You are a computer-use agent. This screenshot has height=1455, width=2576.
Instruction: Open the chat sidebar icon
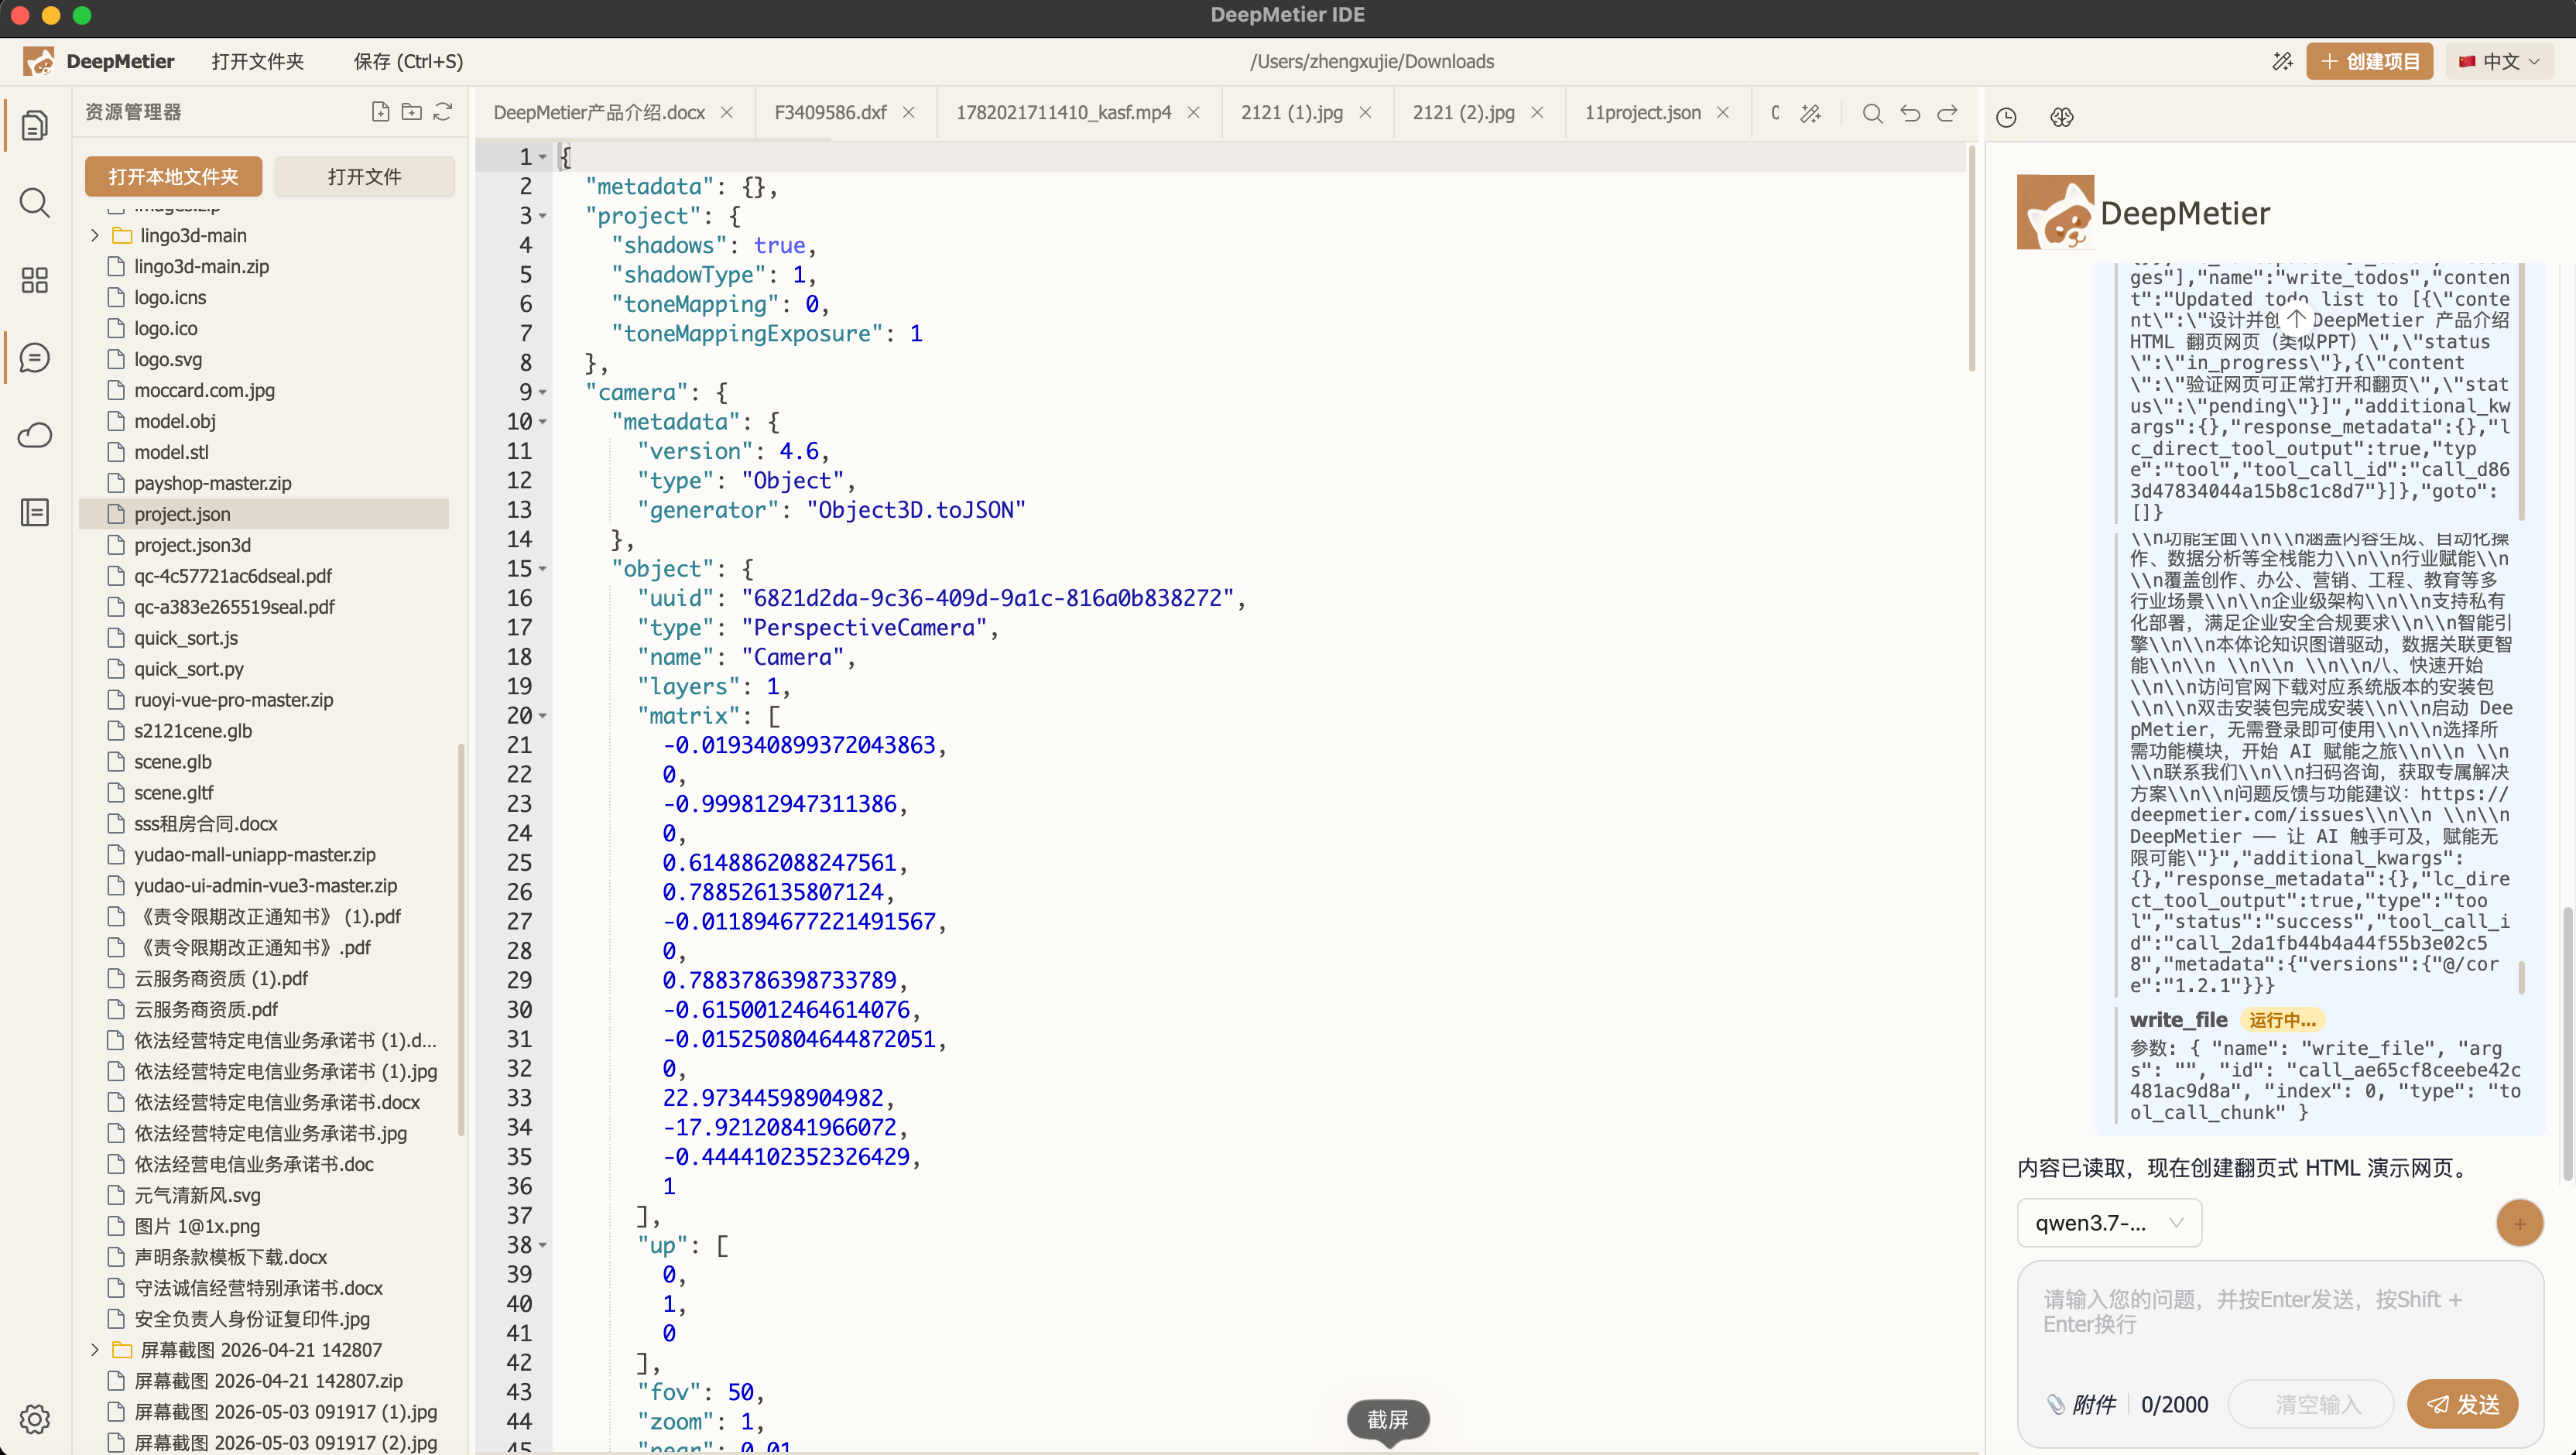click(x=34, y=358)
